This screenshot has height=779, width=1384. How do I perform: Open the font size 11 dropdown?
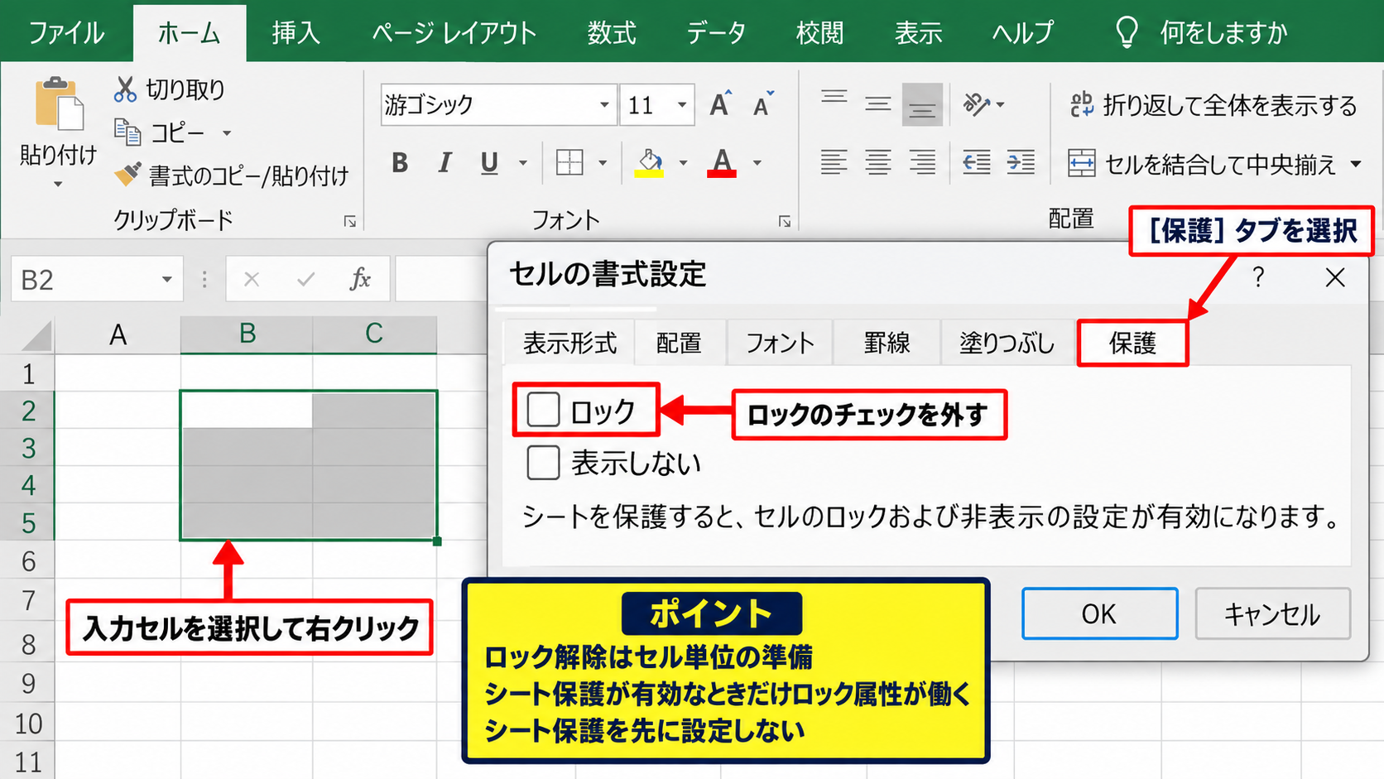coord(682,105)
